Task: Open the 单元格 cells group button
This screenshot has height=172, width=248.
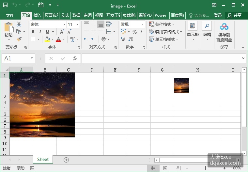Action: tap(193, 31)
